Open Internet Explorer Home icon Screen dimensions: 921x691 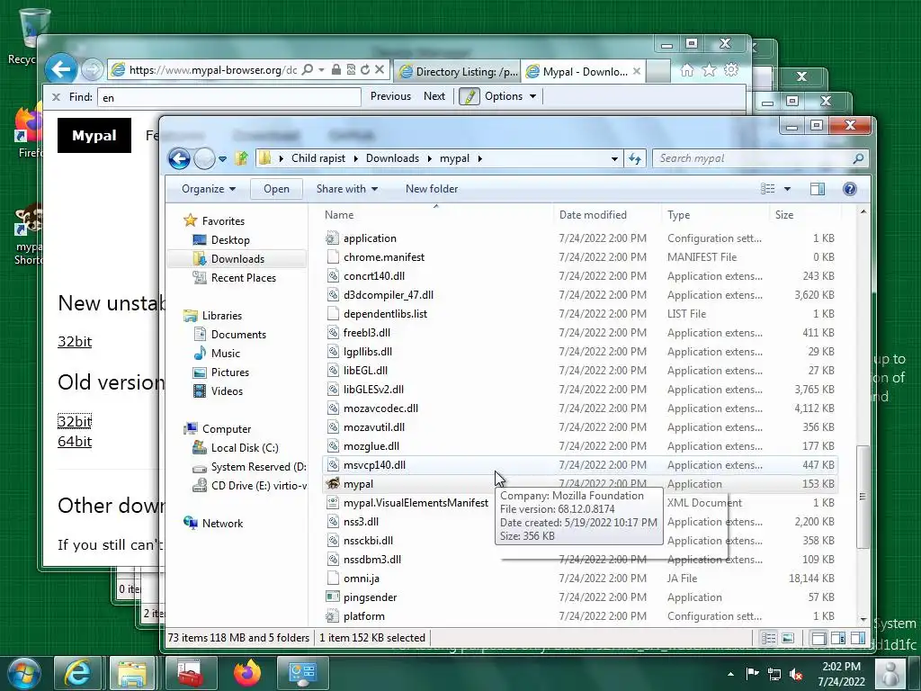[x=686, y=70]
